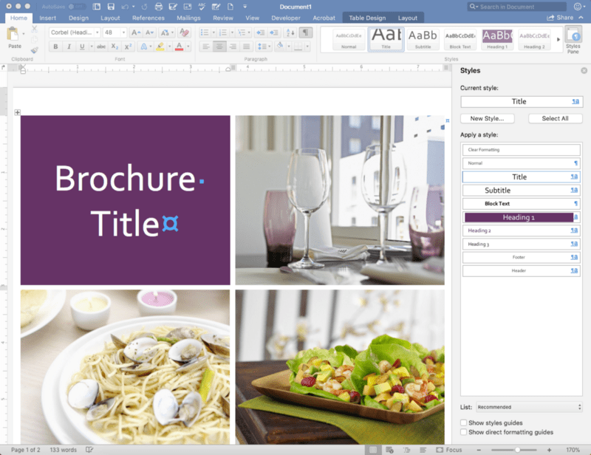Click the Paste clipboard icon
The height and width of the screenshot is (455, 591).
[x=14, y=35]
